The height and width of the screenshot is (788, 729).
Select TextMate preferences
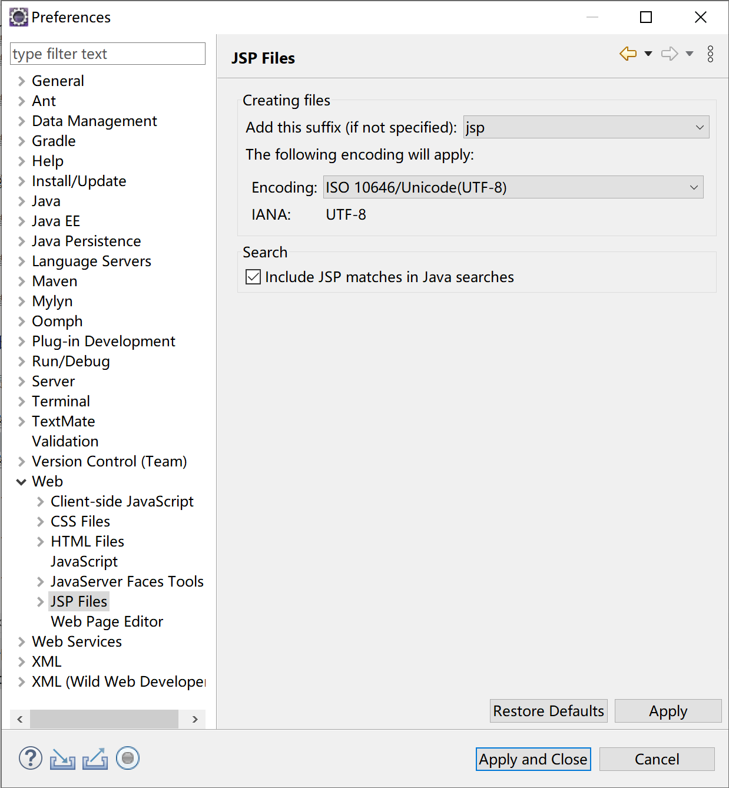point(64,421)
